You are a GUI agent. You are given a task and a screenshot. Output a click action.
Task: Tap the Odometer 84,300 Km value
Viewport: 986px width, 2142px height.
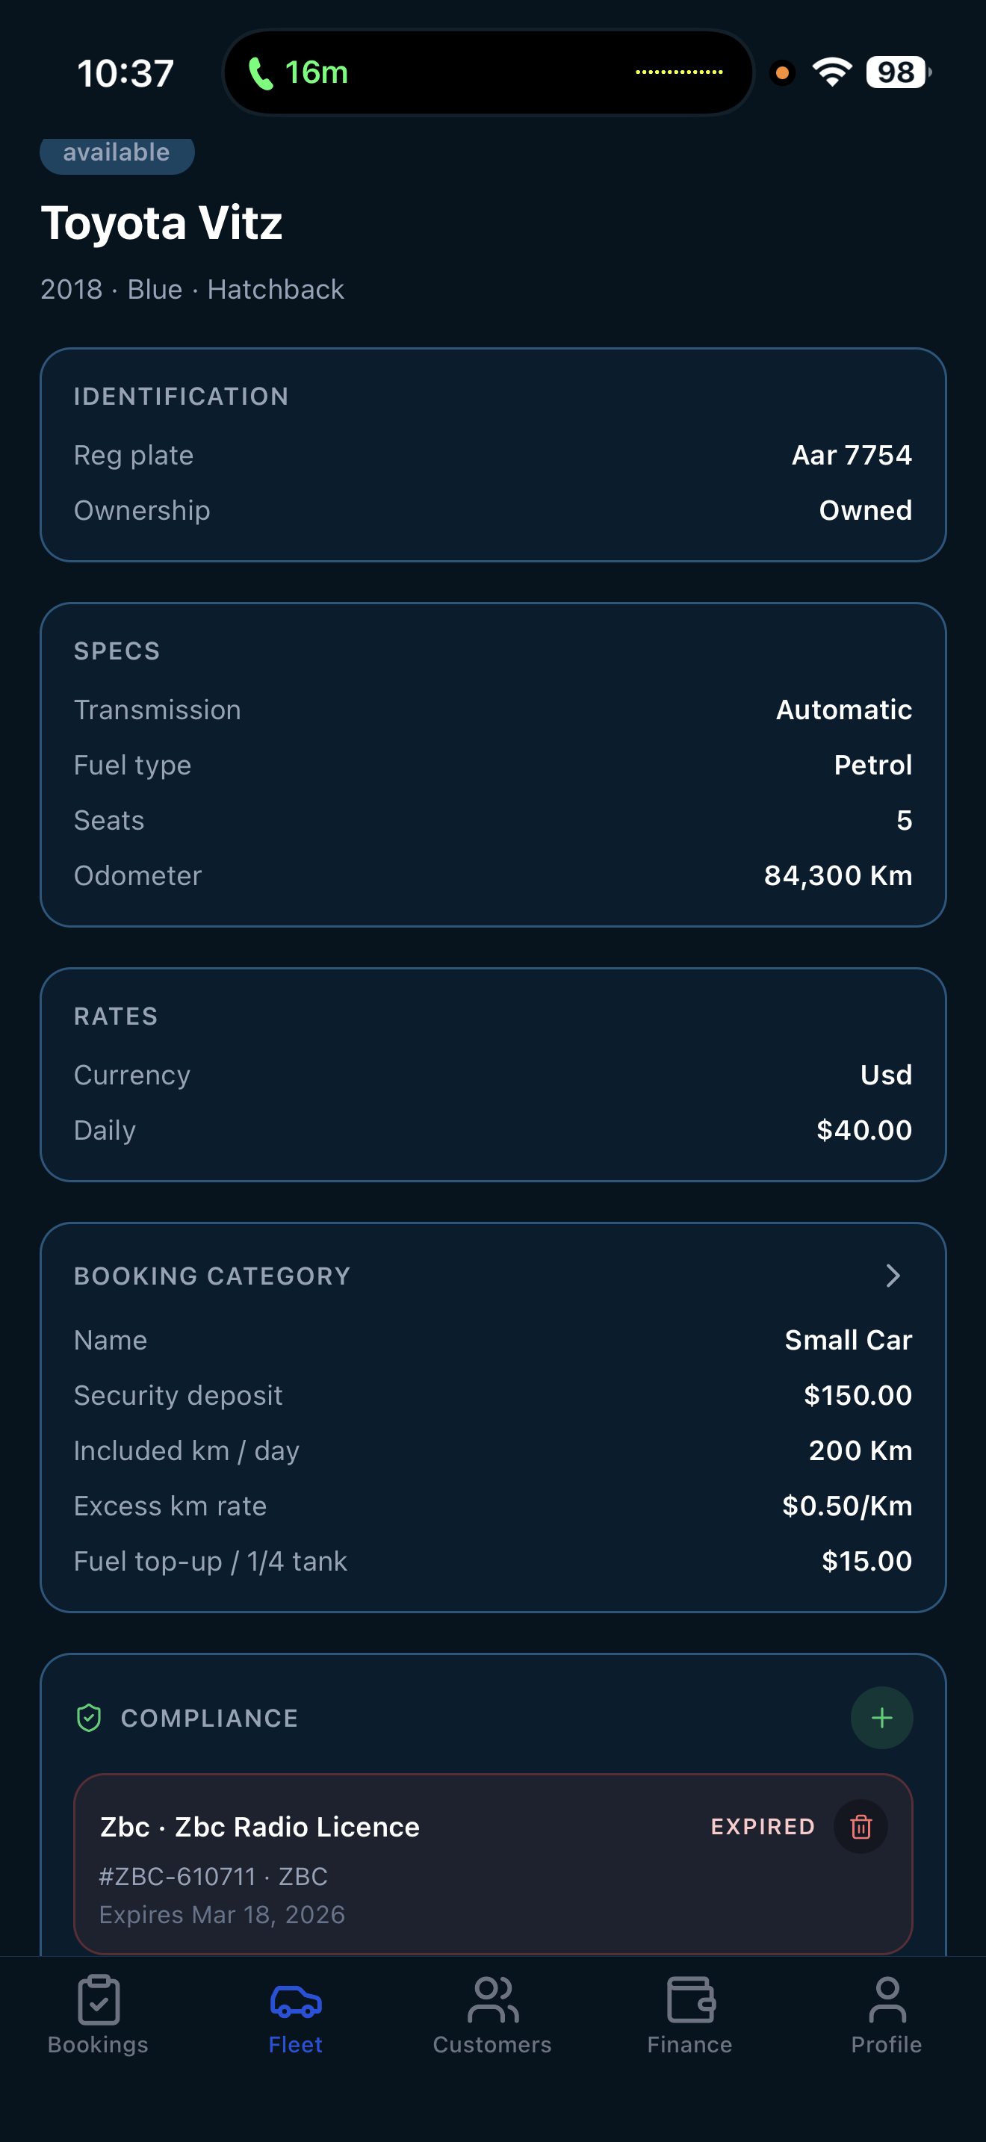pyautogui.click(x=837, y=875)
